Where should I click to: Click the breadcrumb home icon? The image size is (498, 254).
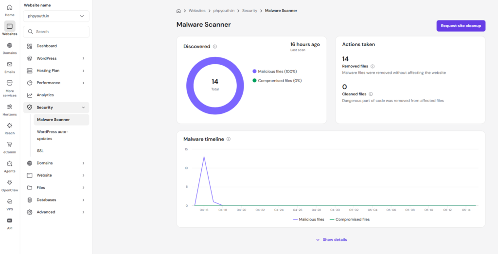pos(178,11)
